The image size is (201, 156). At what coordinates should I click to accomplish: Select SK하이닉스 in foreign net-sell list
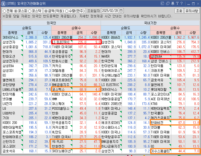pyautogui.click(x=11, y=38)
